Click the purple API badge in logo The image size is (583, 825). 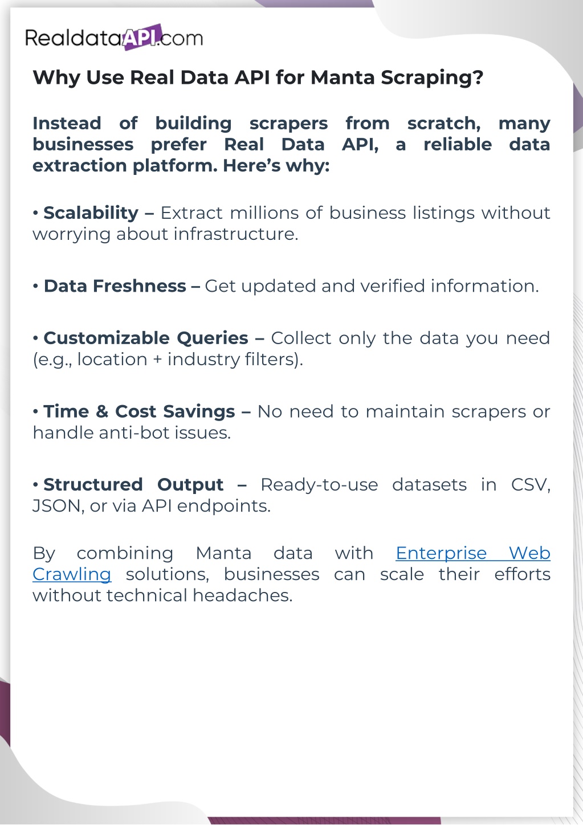(x=142, y=37)
